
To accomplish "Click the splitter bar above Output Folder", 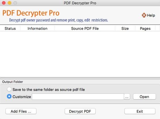I will click(x=80, y=79).
